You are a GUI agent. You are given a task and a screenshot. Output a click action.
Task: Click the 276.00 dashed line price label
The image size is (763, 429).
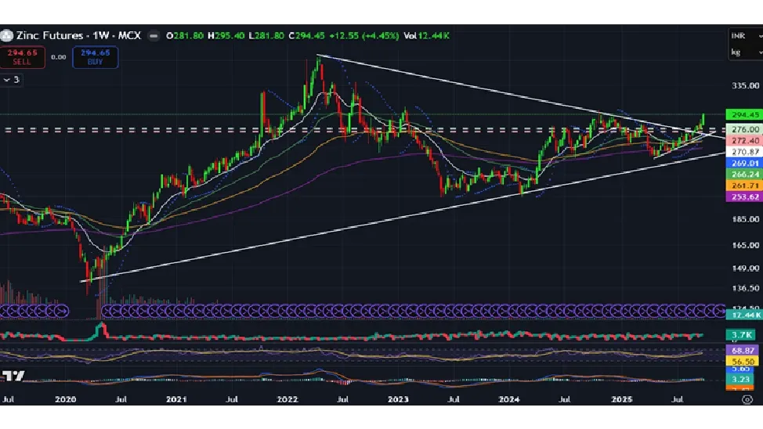pyautogui.click(x=743, y=128)
